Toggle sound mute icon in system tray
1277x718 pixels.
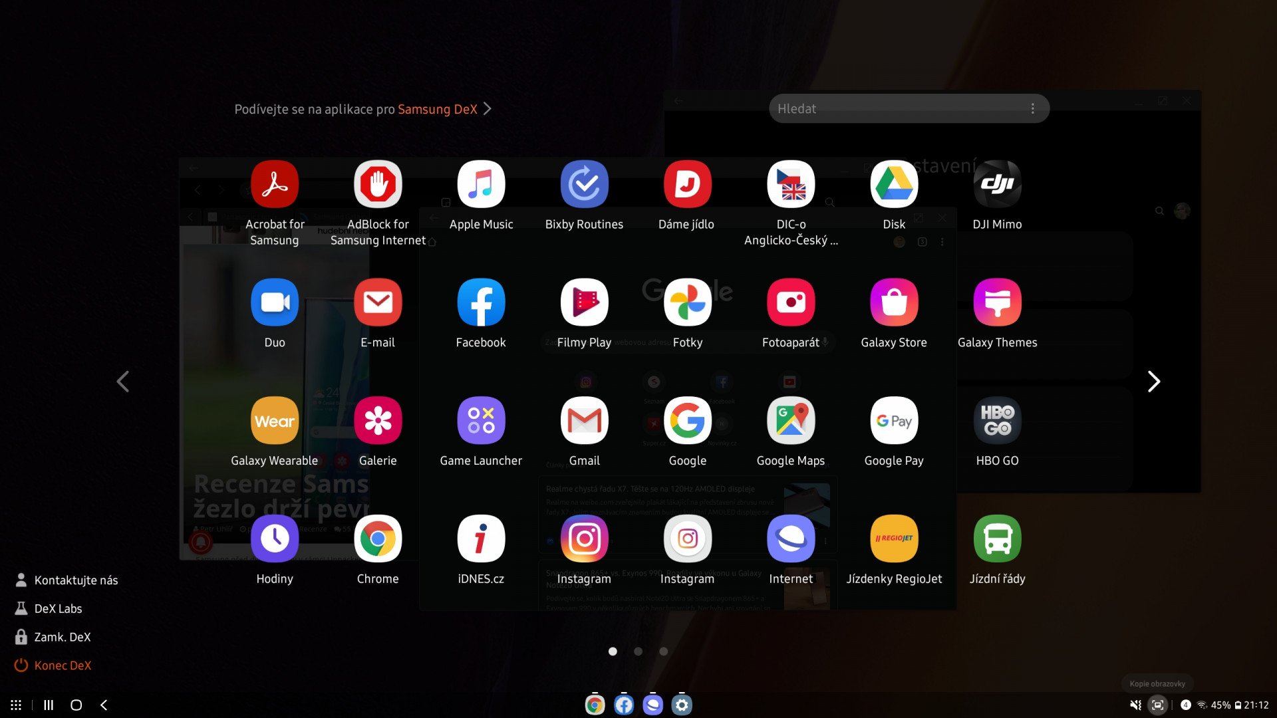[1135, 705]
